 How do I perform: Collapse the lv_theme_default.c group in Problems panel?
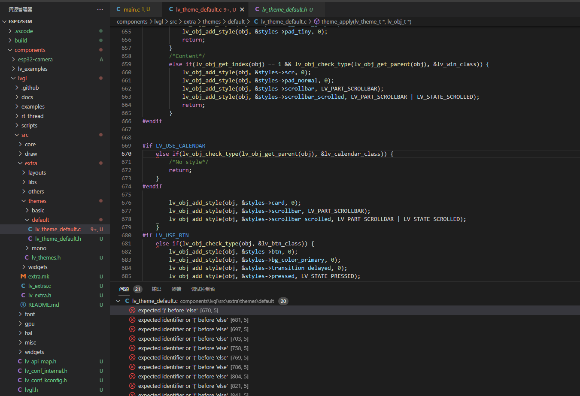[x=118, y=301]
